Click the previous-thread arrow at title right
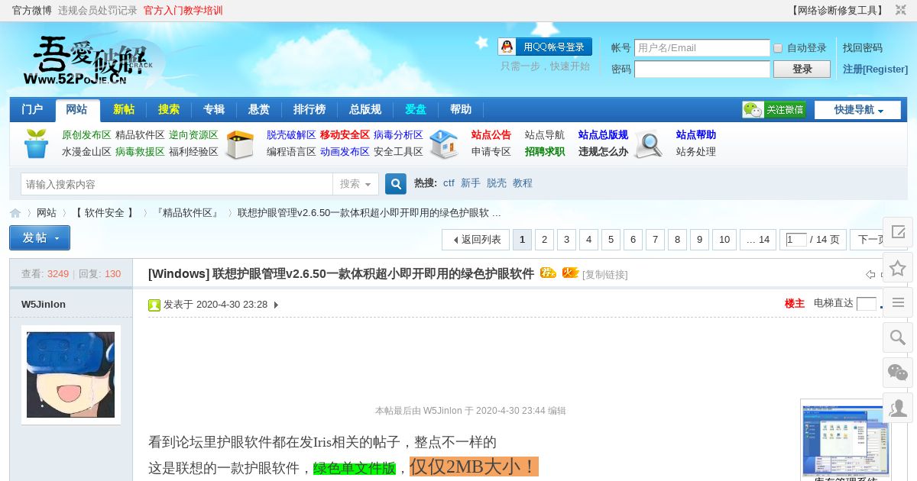This screenshot has height=481, width=917. pyautogui.click(x=870, y=274)
